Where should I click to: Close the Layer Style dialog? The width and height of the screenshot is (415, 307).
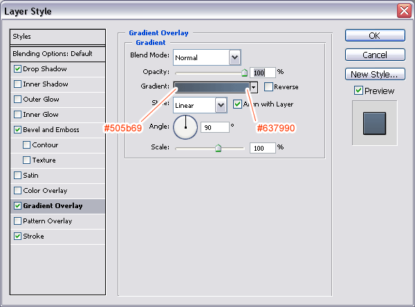[403, 10]
